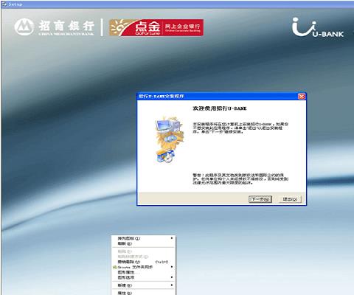Expand the 排列图标 submenu arrow

(172, 238)
